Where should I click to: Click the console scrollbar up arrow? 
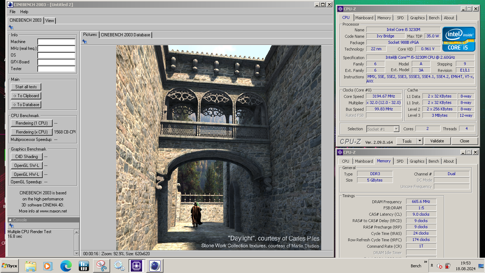[x=76, y=232]
